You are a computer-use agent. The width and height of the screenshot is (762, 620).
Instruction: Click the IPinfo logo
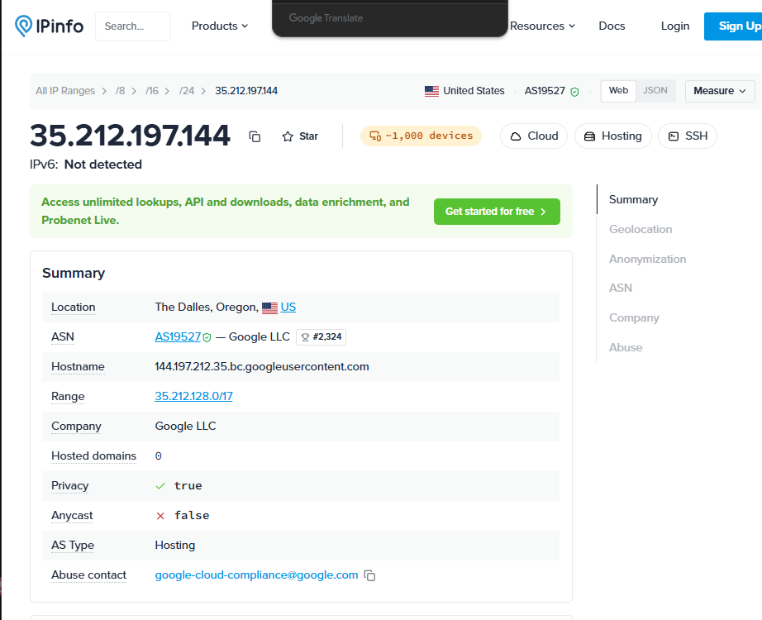point(49,26)
